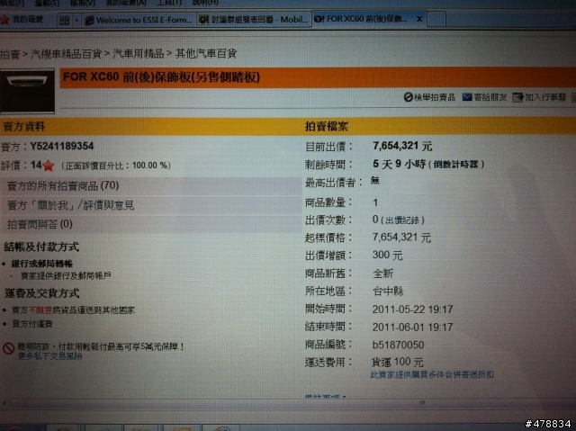576x431 pixels.
Task: Open 拍賣 breadcrumb link
Action: tap(10, 54)
